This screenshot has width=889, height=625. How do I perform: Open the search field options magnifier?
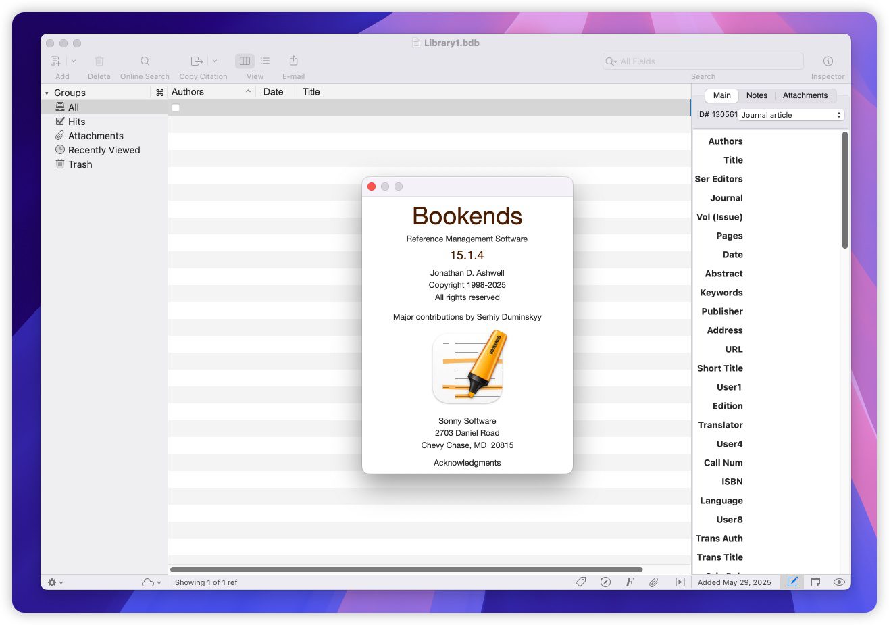pyautogui.click(x=611, y=61)
